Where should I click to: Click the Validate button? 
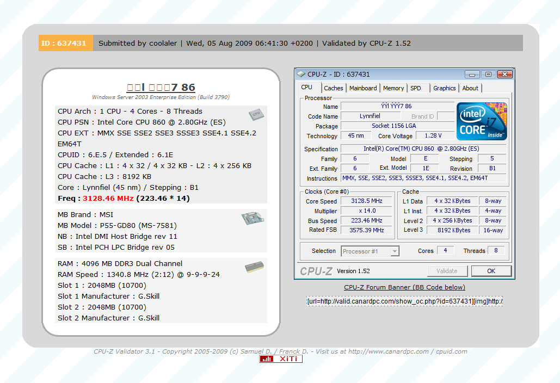447,271
